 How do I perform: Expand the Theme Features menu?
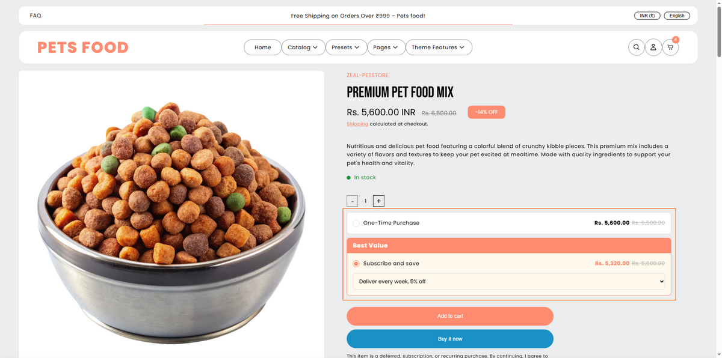439,47
